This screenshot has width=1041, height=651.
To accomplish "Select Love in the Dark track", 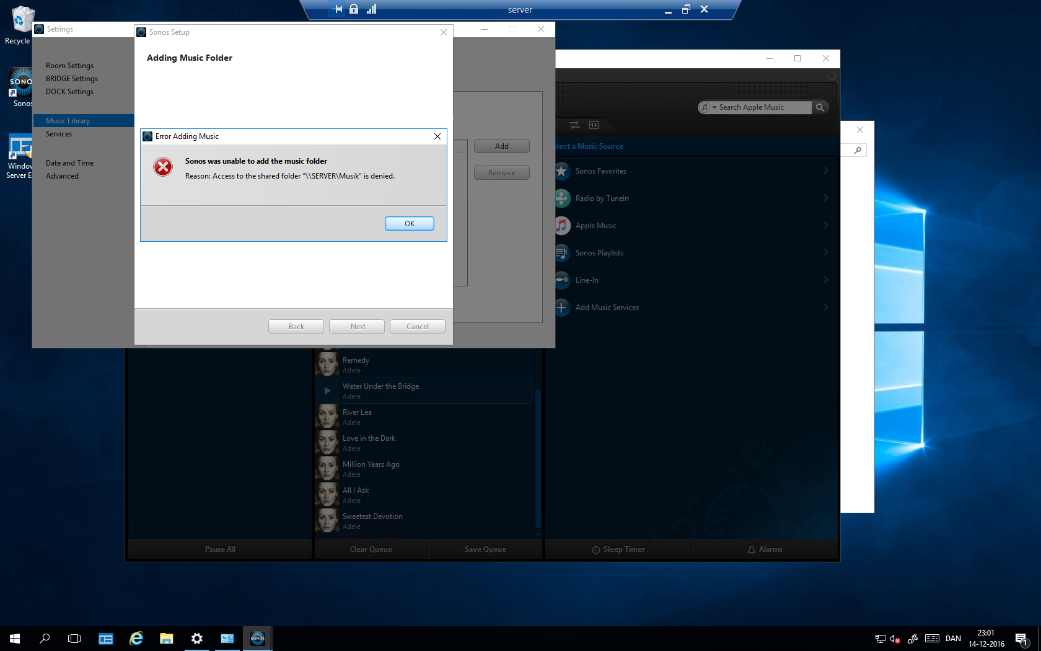I will pos(423,443).
